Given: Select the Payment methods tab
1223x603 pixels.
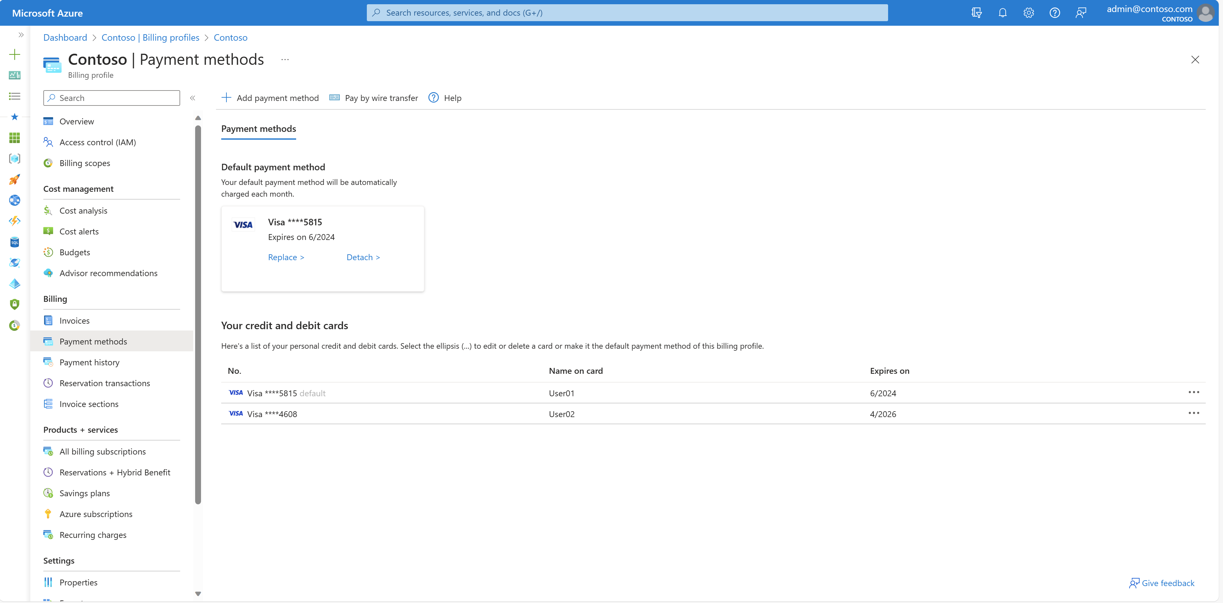Looking at the screenshot, I should click(x=258, y=129).
